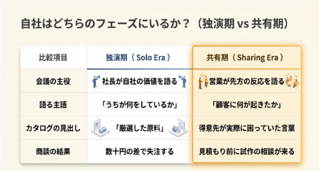Click the meeting table icon right of 営業が先方の反応を語る
The height and width of the screenshot is (171, 319).
pyautogui.click(x=292, y=81)
